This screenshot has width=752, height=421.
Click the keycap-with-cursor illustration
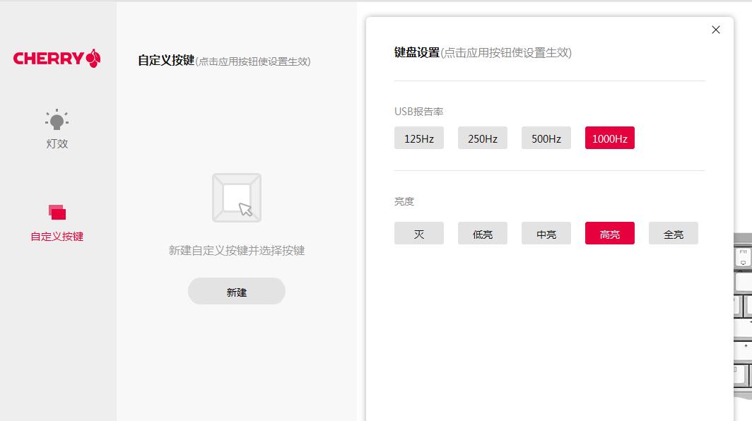pyautogui.click(x=237, y=198)
